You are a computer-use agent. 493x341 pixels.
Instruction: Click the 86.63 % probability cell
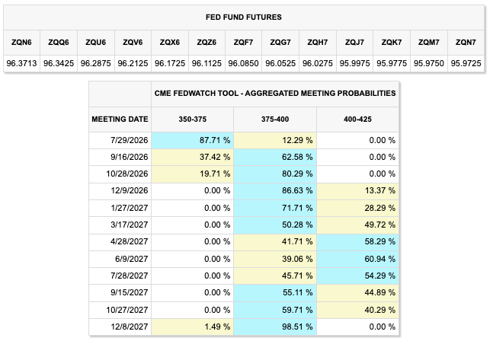(x=275, y=191)
